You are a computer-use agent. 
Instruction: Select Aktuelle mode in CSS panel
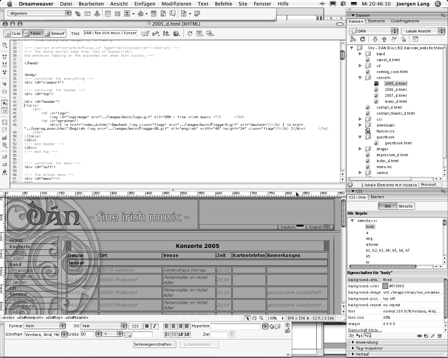pos(406,206)
